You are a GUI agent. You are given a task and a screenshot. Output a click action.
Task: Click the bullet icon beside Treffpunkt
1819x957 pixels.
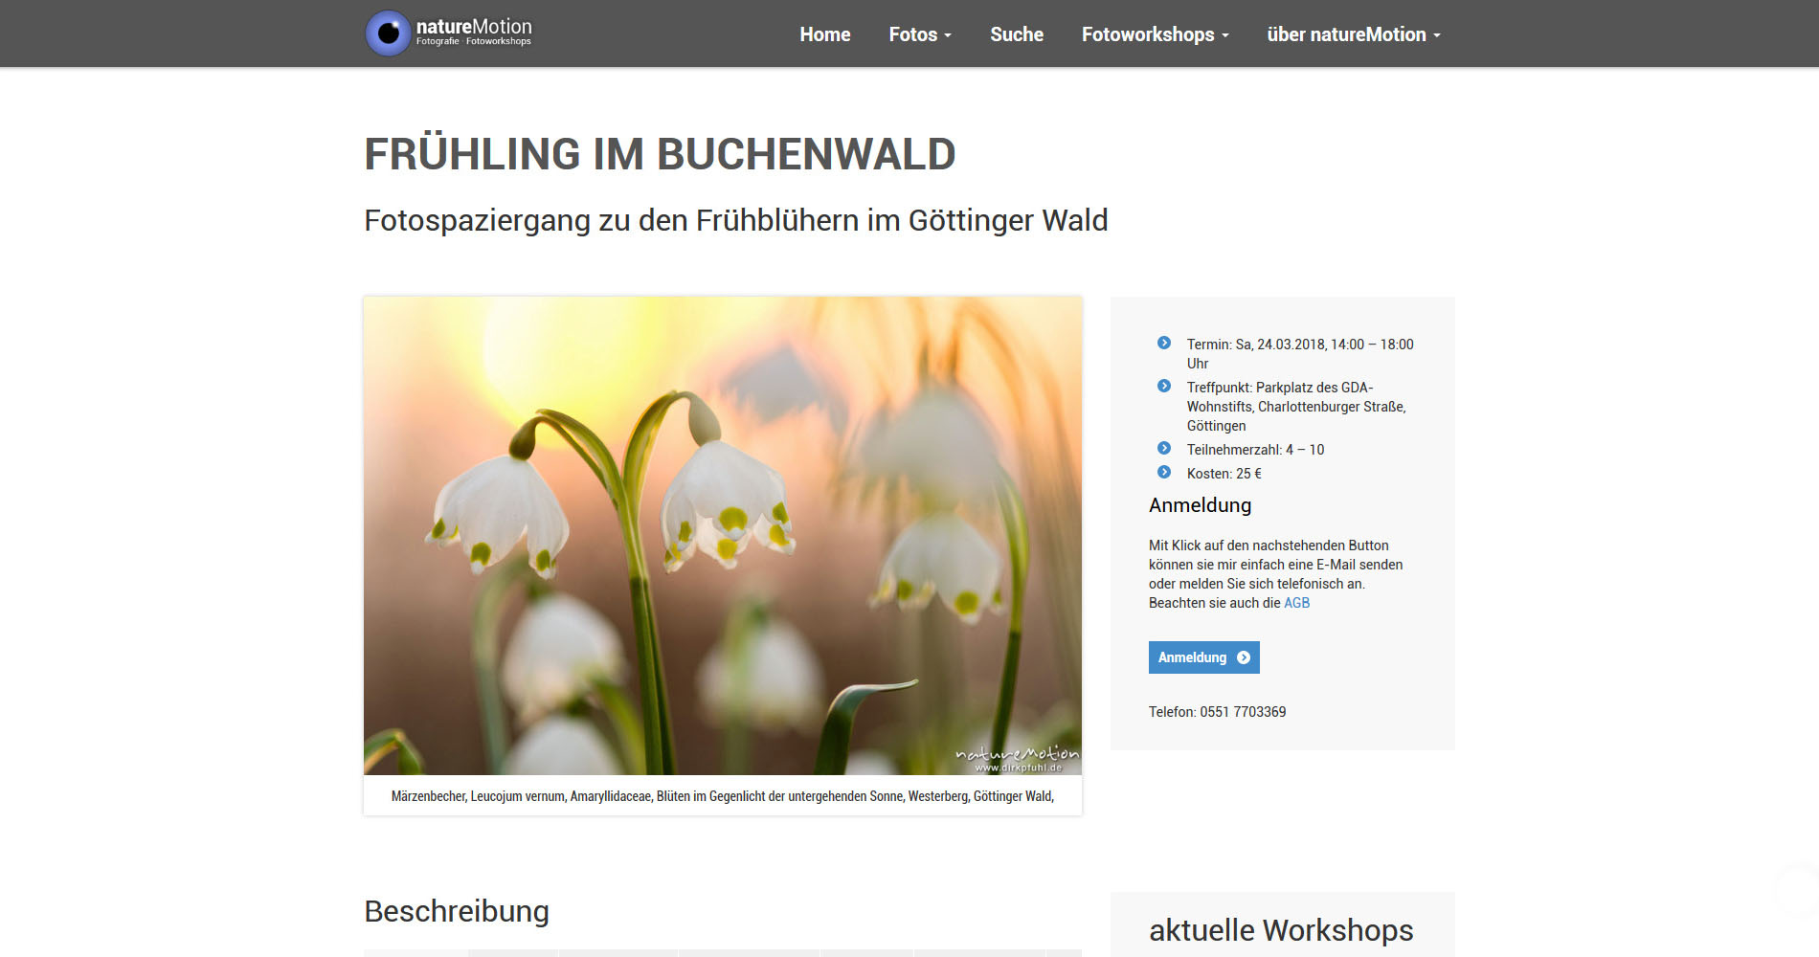[x=1164, y=386]
